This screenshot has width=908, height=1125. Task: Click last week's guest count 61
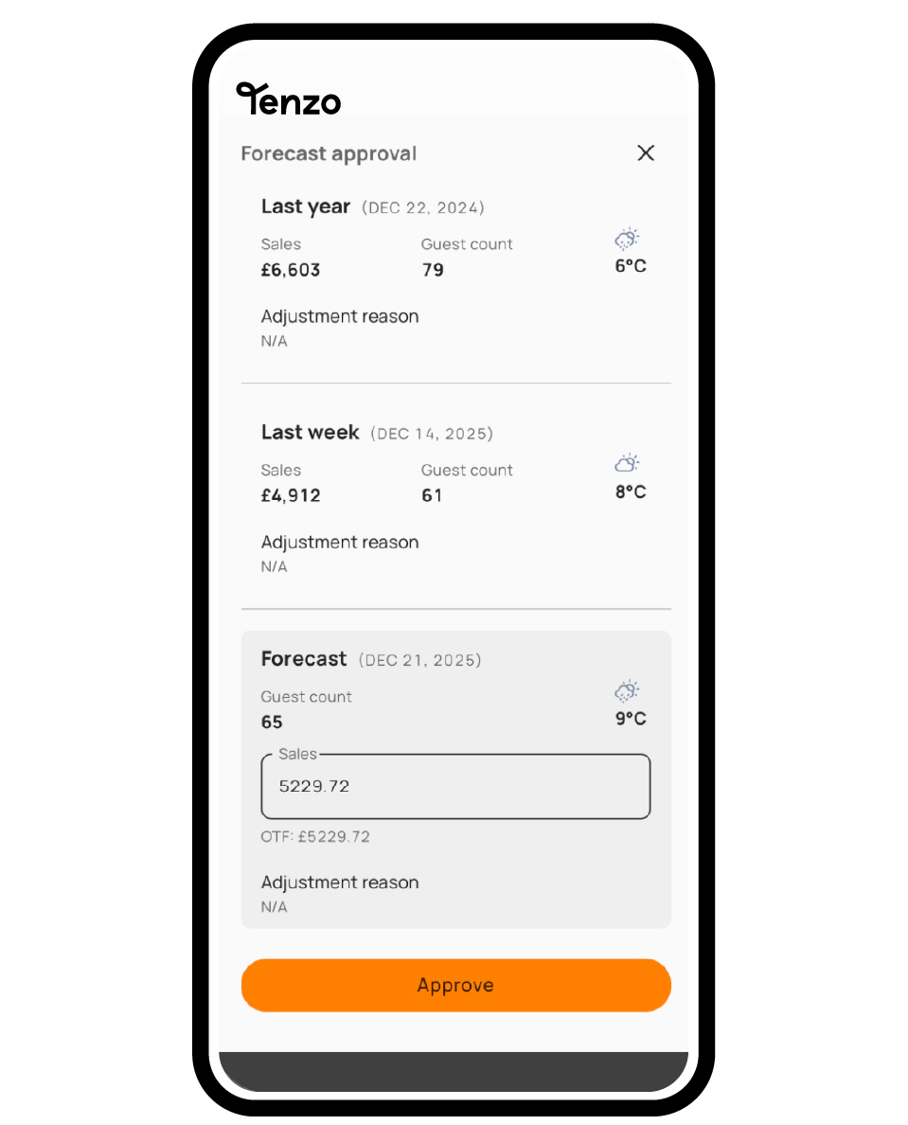[x=432, y=495]
